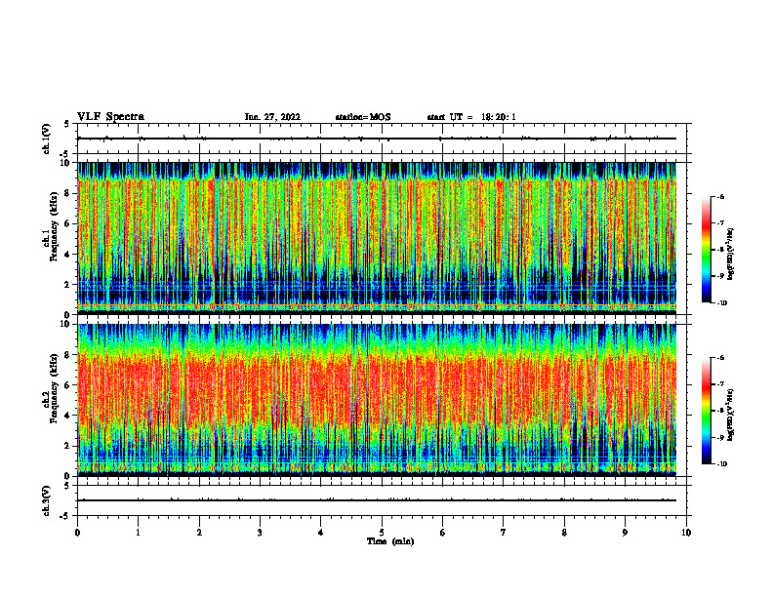Image resolution: width=773 pixels, height=597 pixels.
Task: Click the "-6" label on ch.2 color bar
Action: [x=720, y=358]
